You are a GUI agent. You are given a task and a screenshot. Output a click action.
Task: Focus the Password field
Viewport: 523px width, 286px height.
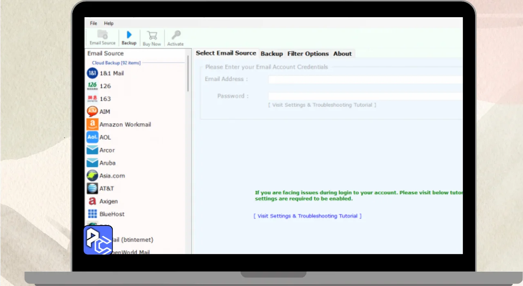[366, 96]
